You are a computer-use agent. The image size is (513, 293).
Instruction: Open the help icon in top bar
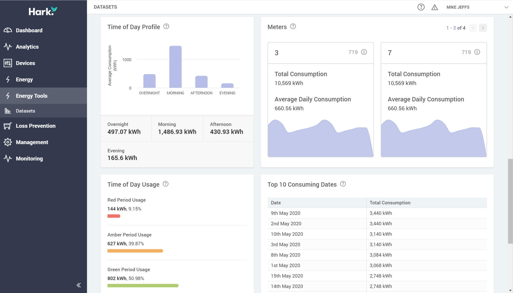(421, 7)
